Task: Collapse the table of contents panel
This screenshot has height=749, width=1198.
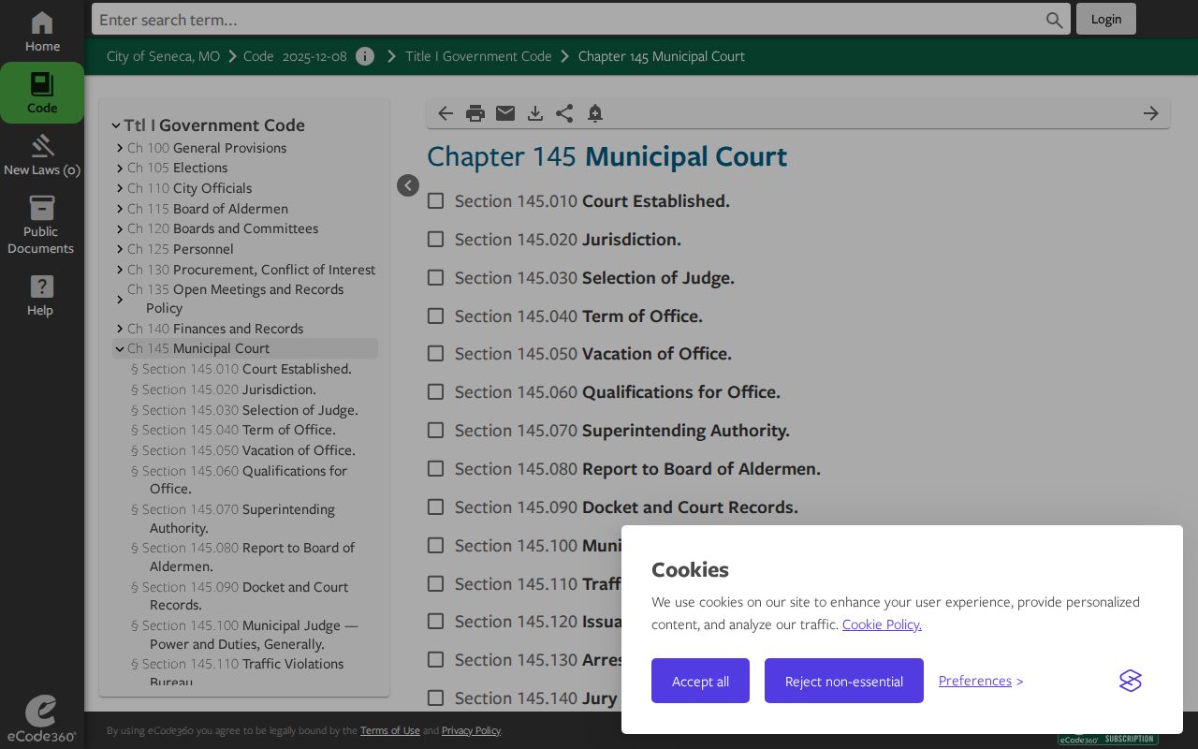Action: click(408, 185)
